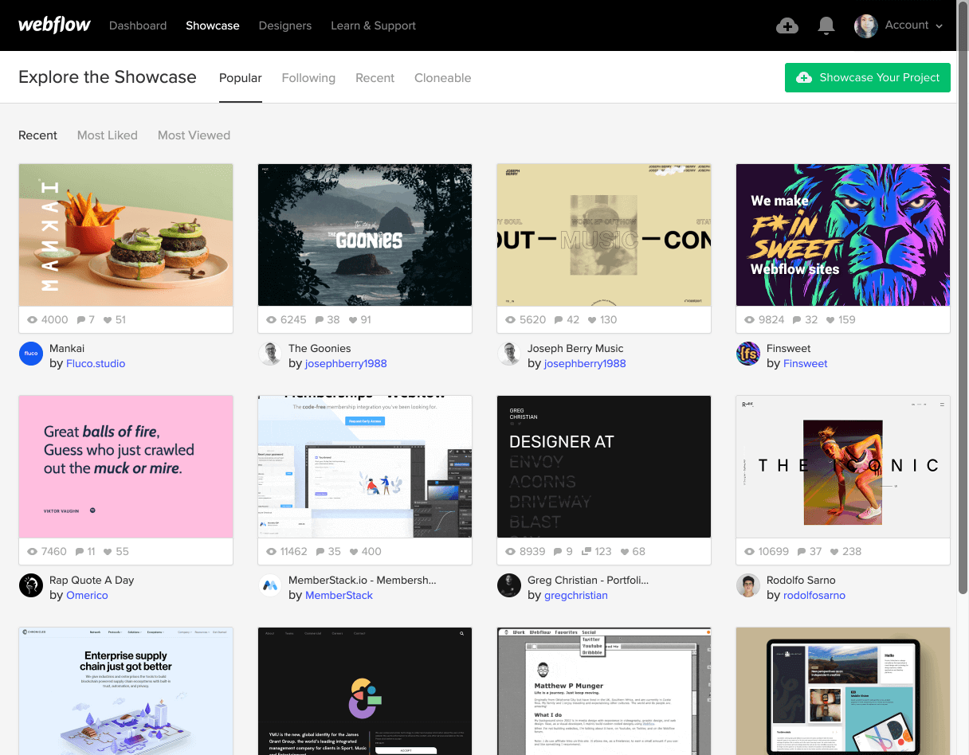Click the heart icon on Rodolfo Sarno card
This screenshot has width=969, height=755.
834,552
